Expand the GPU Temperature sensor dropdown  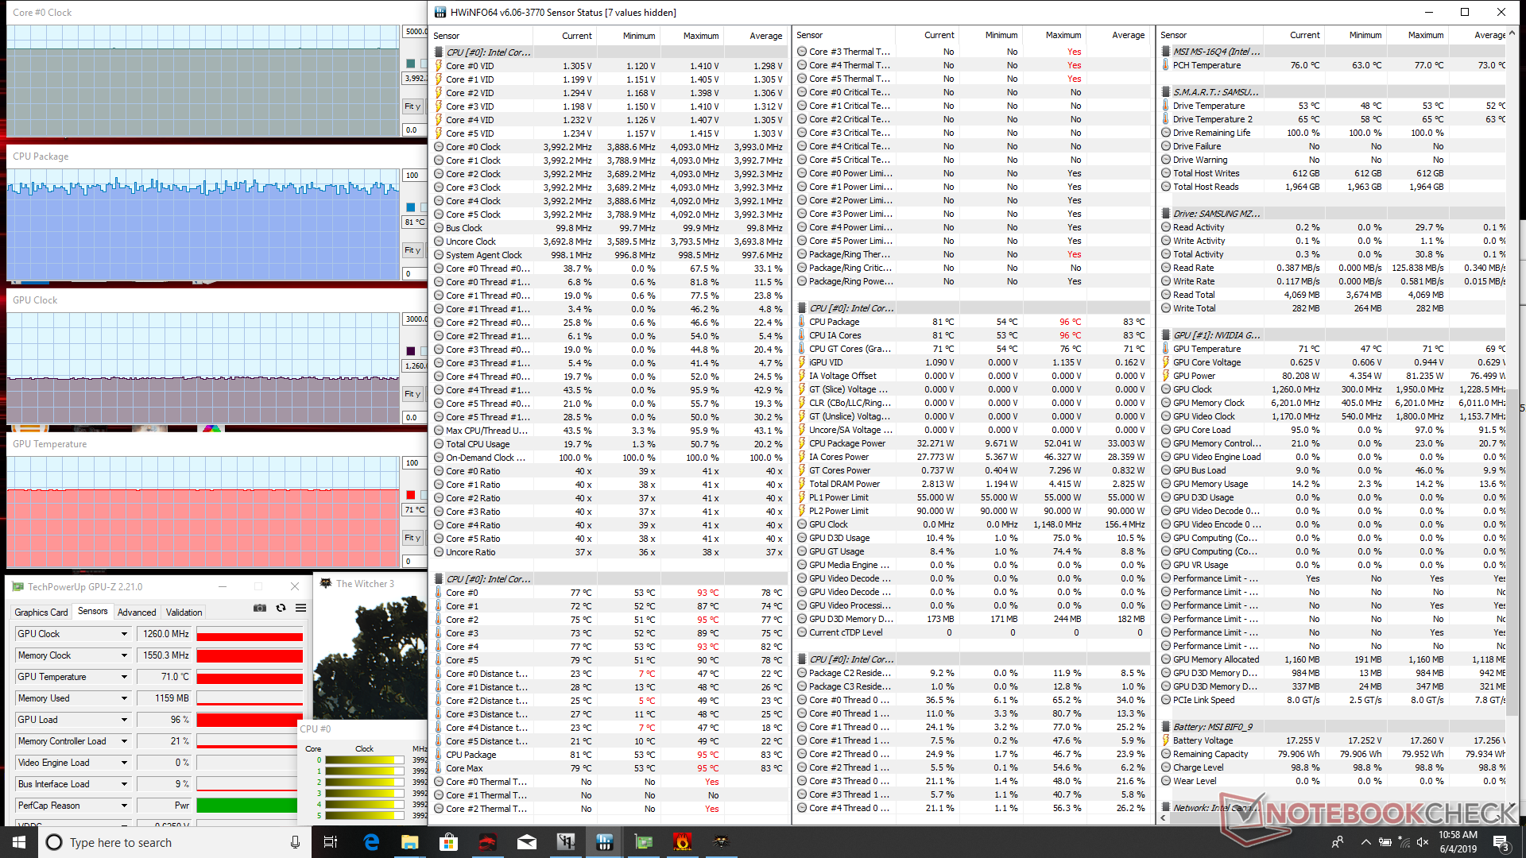tap(124, 677)
